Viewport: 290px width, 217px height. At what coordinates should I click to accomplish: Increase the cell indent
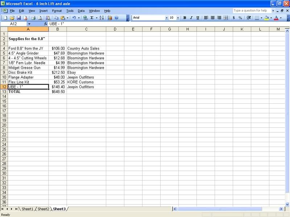click(x=249, y=18)
